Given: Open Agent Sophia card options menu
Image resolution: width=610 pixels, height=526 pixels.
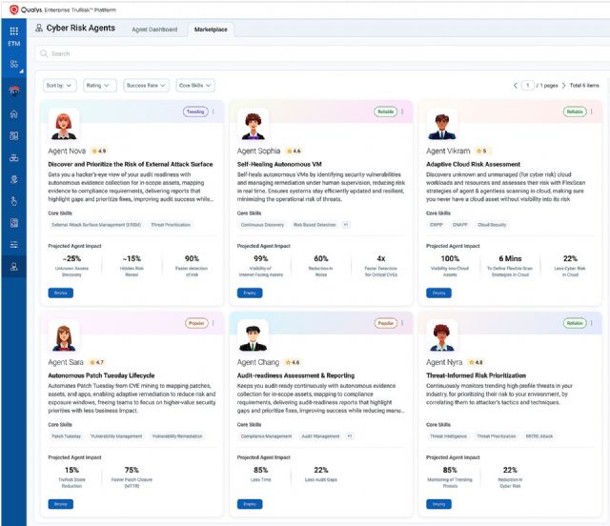Looking at the screenshot, I should 402,111.
